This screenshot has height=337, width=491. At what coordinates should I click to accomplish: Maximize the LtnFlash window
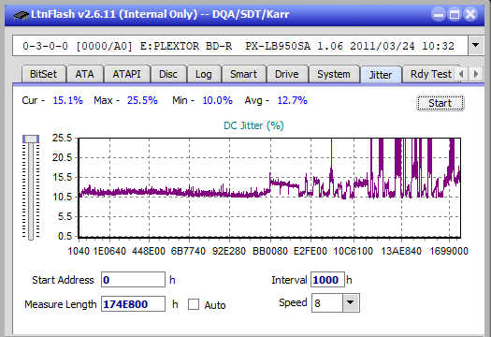[x=455, y=14]
